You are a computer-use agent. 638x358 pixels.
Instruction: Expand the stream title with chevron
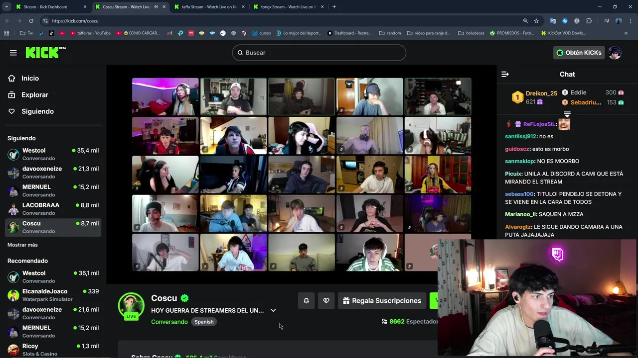[273, 310]
